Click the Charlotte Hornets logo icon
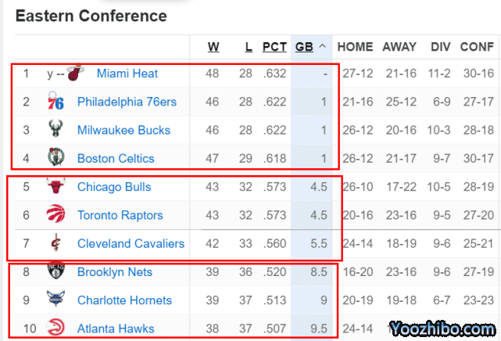Screen dimensions: 501x341 click(x=55, y=300)
